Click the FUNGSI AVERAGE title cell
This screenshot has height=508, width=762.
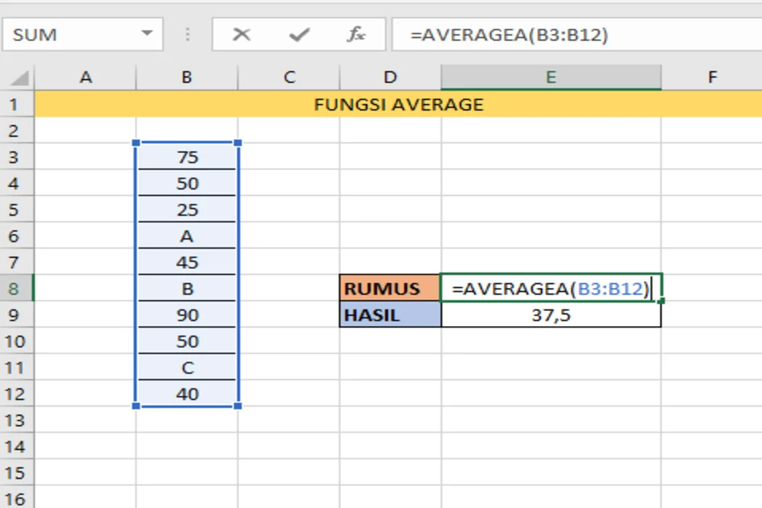[x=399, y=104]
